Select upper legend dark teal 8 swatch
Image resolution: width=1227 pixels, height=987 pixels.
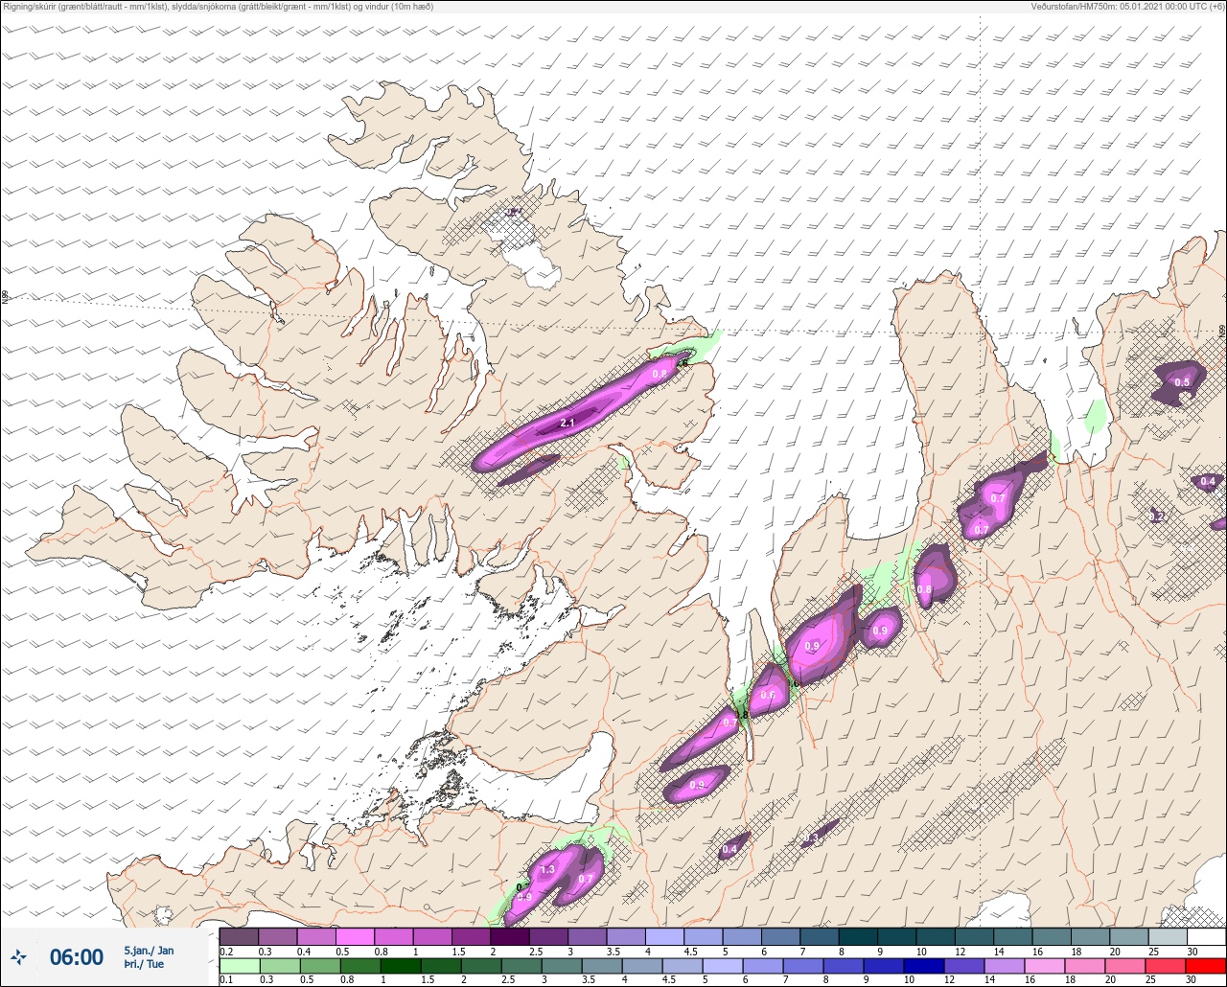coord(858,936)
